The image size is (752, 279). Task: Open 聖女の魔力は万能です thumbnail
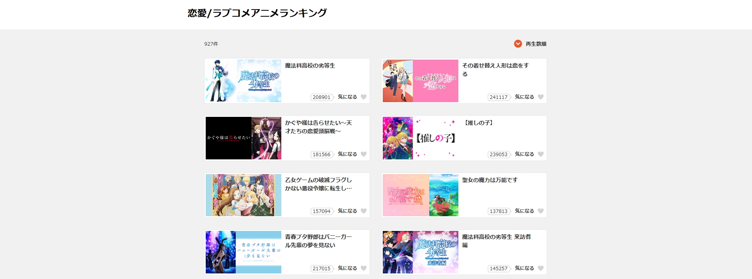pos(421,195)
